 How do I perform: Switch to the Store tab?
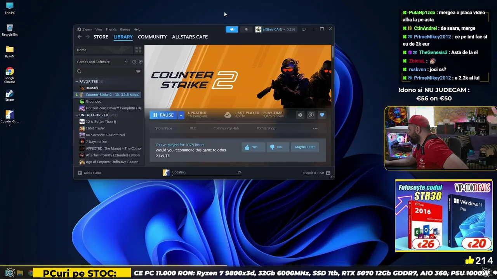click(x=101, y=37)
